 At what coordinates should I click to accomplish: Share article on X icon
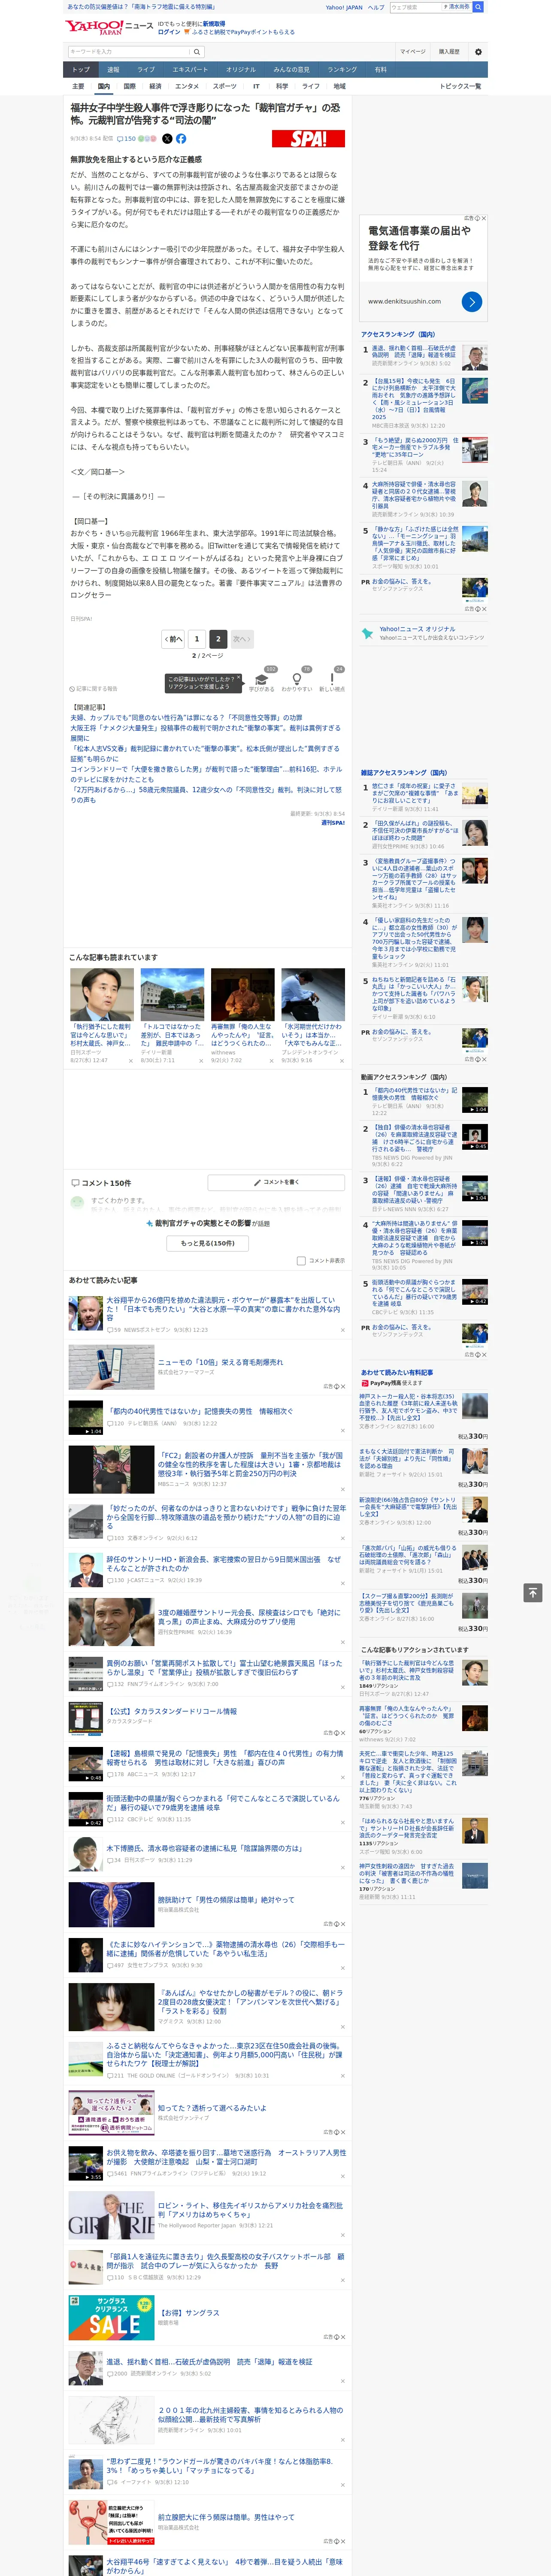tap(167, 139)
